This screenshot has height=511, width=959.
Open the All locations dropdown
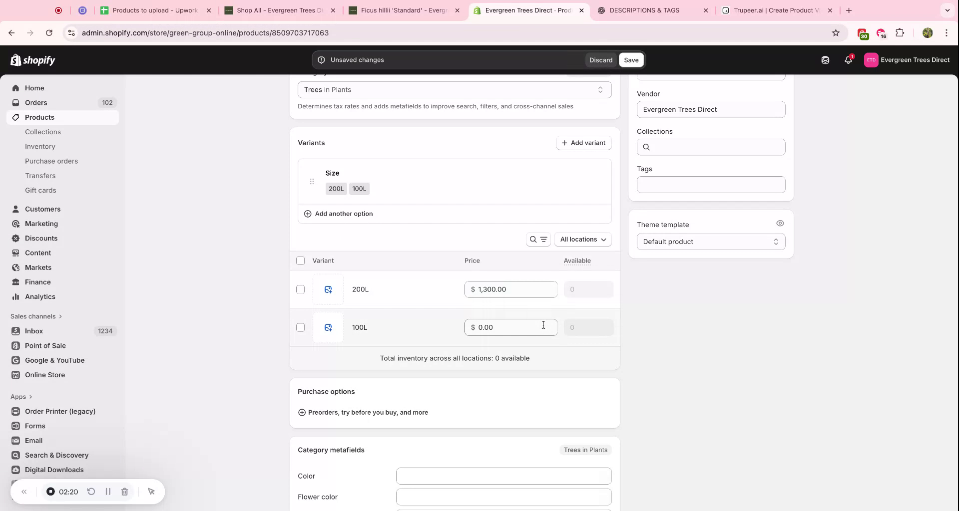pos(582,239)
